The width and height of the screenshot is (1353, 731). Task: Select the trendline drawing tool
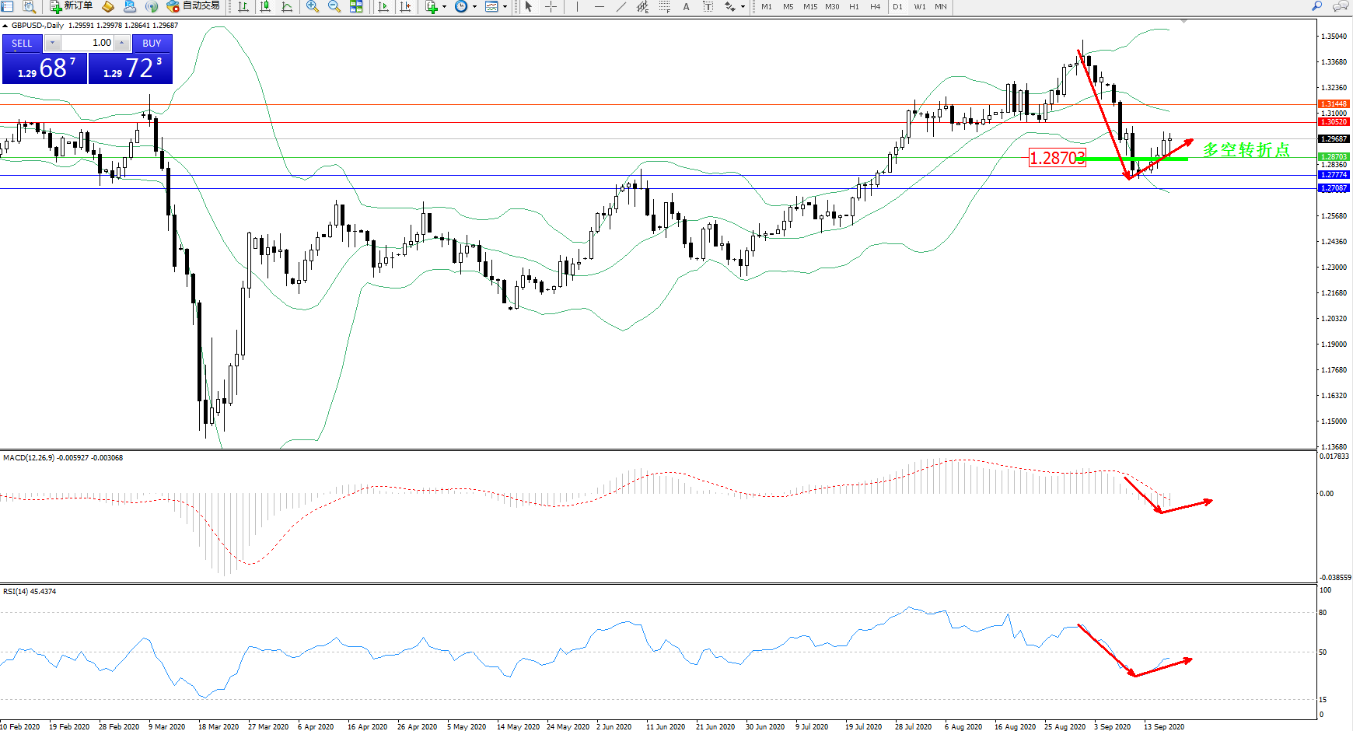click(x=621, y=7)
